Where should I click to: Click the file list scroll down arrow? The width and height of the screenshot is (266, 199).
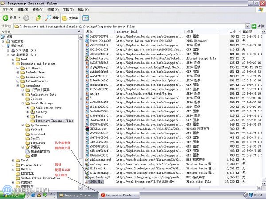pos(264,183)
